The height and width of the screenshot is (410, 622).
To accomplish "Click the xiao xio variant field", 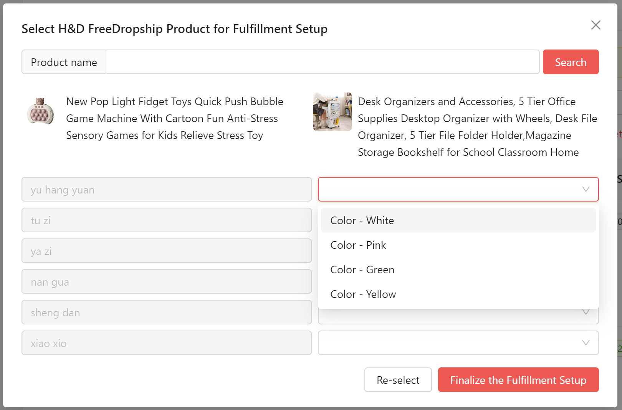I will (x=166, y=343).
